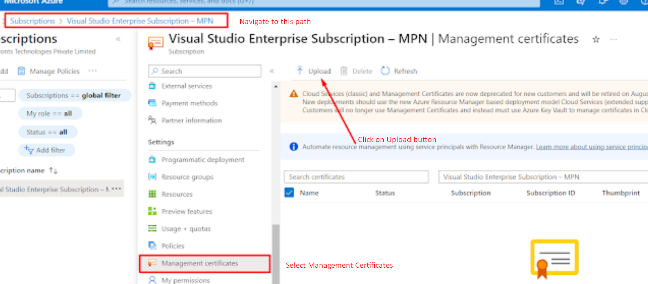Click the Subscription ID column header
The width and height of the screenshot is (648, 284).
point(551,193)
